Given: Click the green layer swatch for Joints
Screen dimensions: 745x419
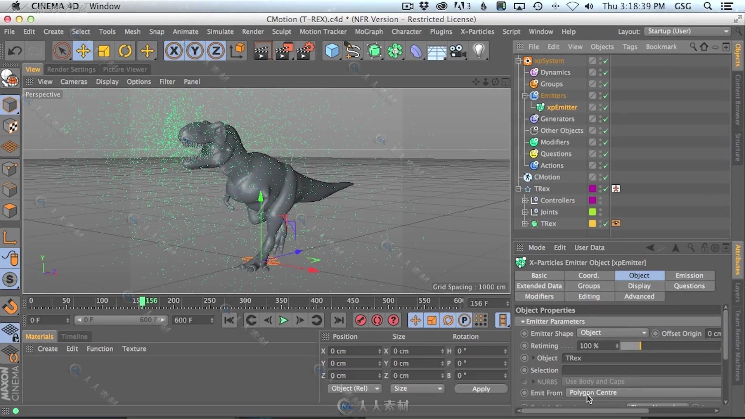Looking at the screenshot, I should [592, 212].
